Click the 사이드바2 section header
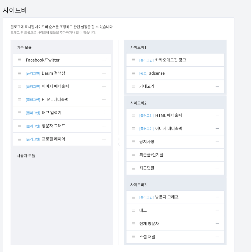The image size is (251, 252). [138, 103]
